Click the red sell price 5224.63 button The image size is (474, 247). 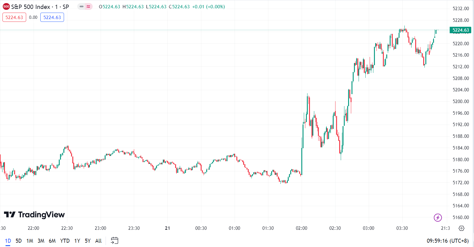point(14,18)
